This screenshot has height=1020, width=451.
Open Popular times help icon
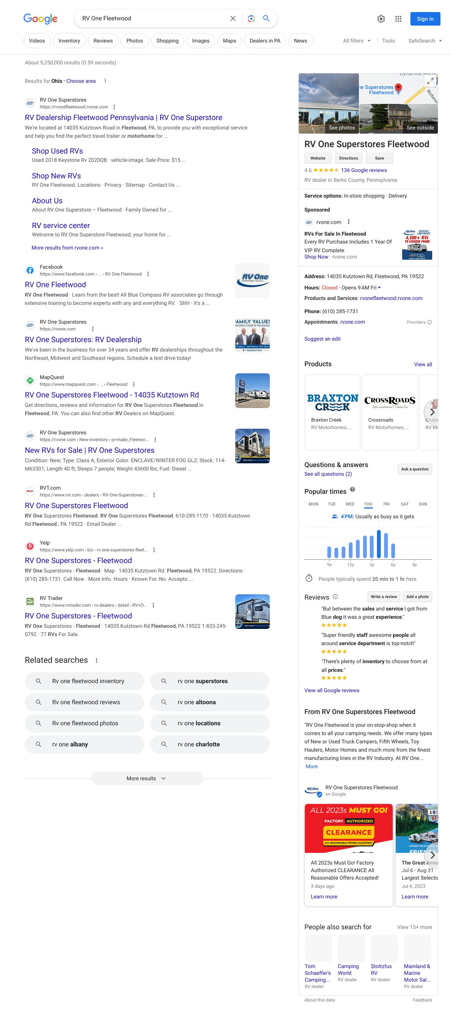pos(353,490)
